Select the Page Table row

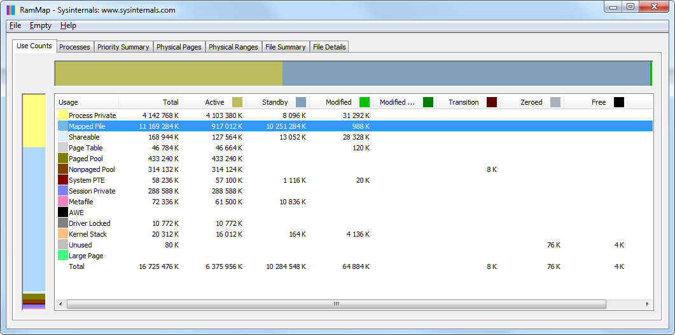355,148
